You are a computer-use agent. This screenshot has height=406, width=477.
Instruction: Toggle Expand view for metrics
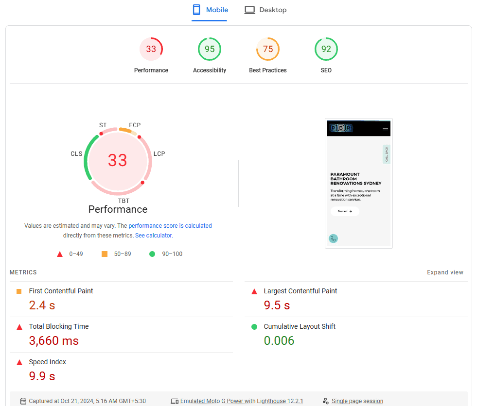coord(445,272)
